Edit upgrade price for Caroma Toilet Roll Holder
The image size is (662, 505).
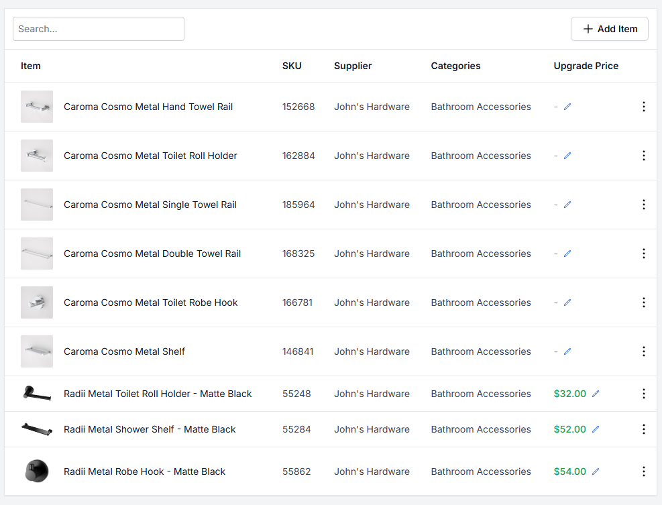(x=567, y=156)
